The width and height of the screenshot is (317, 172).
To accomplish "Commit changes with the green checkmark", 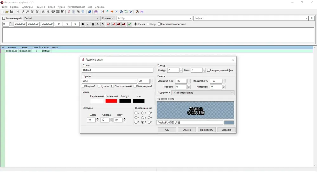I will click(x=130, y=24).
